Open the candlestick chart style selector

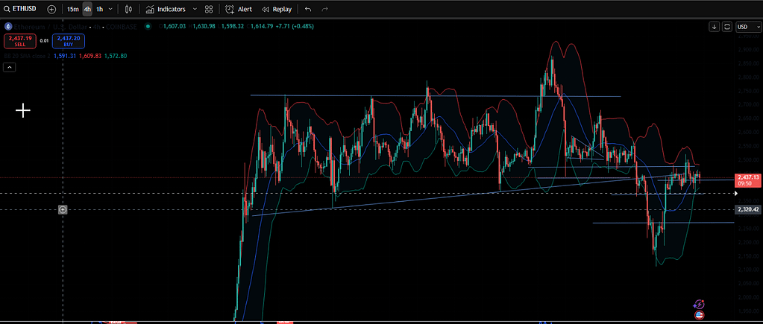pos(128,9)
